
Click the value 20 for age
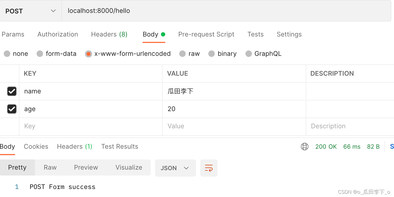click(x=171, y=109)
